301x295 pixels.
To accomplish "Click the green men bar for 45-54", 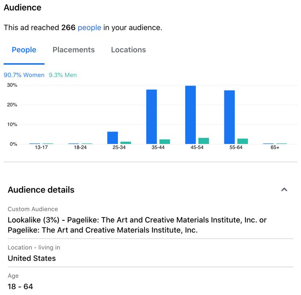I will coord(203,141).
